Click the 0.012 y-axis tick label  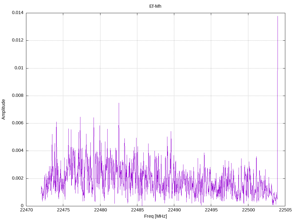pyautogui.click(x=17, y=40)
